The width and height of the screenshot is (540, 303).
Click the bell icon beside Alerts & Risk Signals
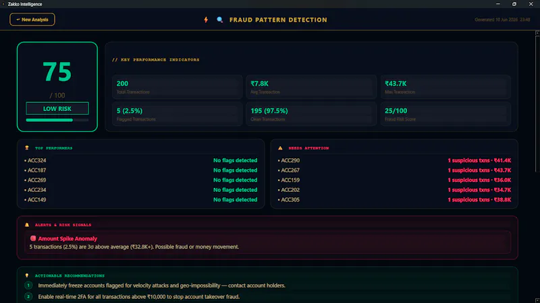coord(27,225)
